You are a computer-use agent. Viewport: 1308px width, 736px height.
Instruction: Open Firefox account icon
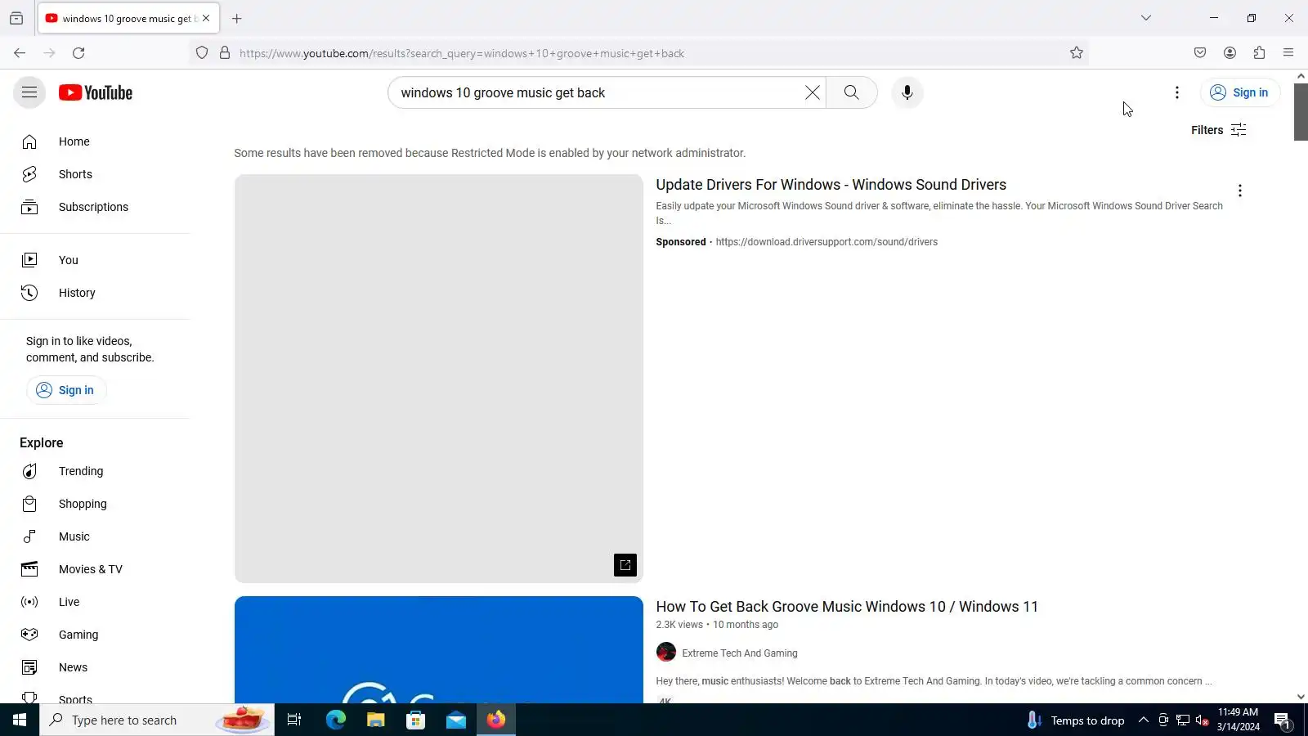click(1230, 53)
